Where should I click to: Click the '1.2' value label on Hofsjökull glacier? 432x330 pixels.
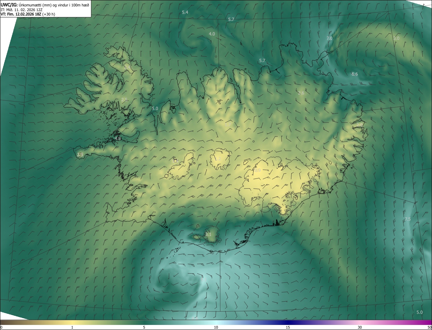coord(218,159)
